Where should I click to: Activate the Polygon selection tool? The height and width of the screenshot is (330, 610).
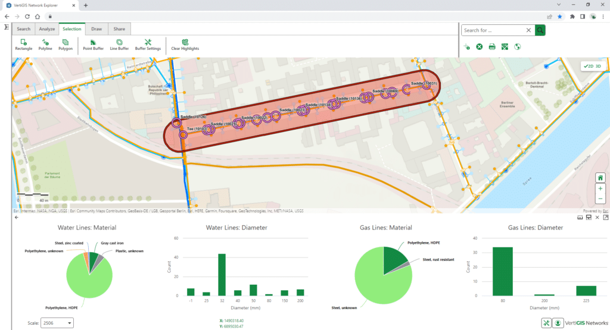coord(66,45)
